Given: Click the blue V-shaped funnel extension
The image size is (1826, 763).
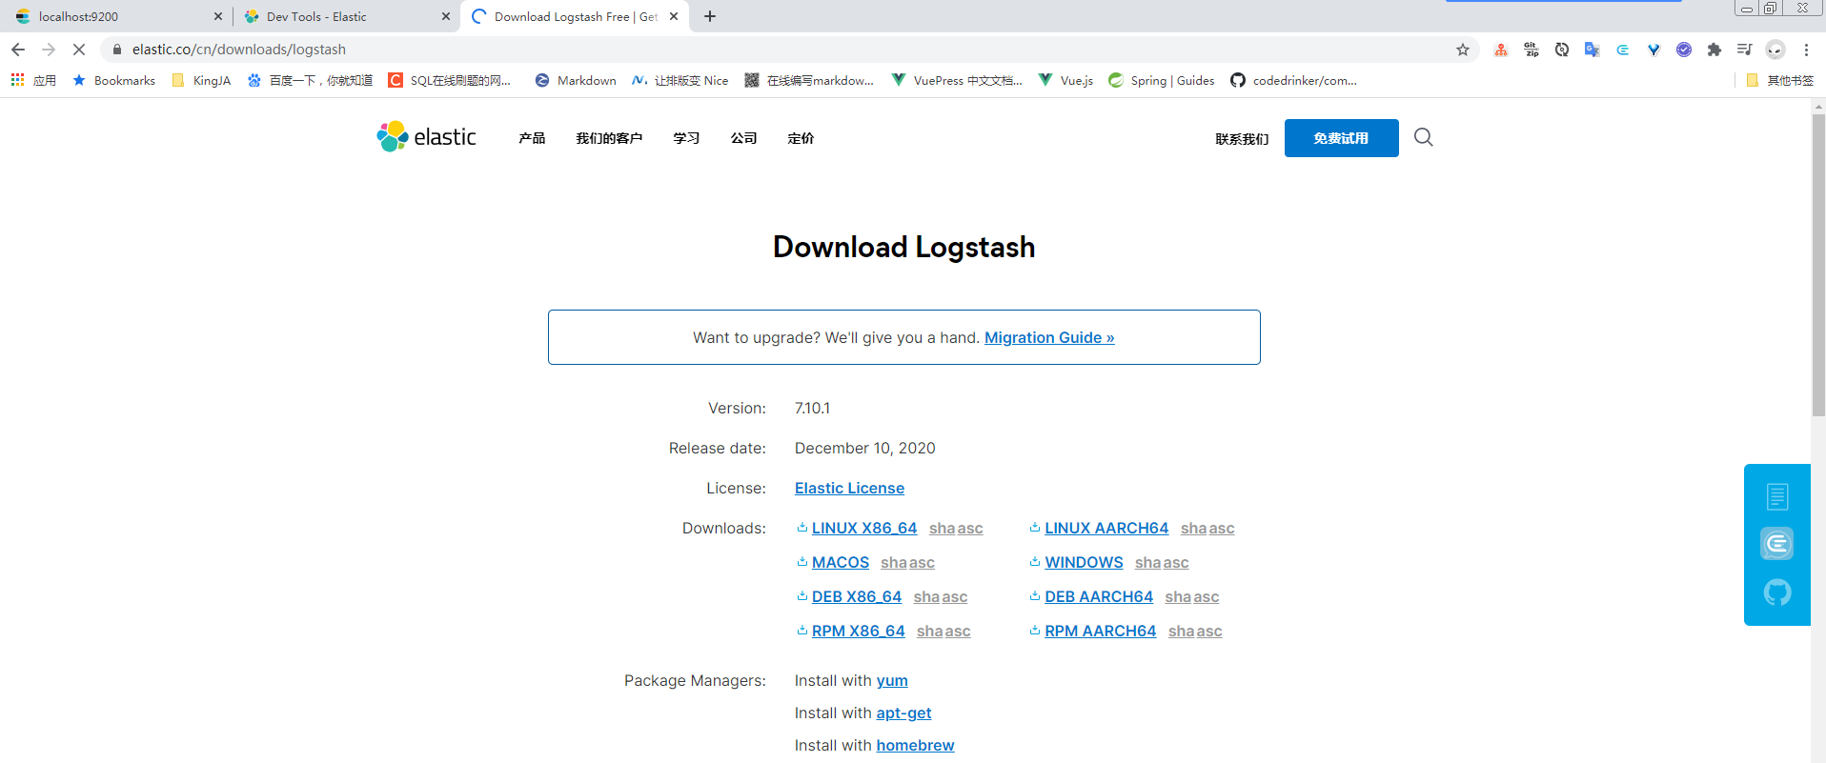Looking at the screenshot, I should [1654, 50].
